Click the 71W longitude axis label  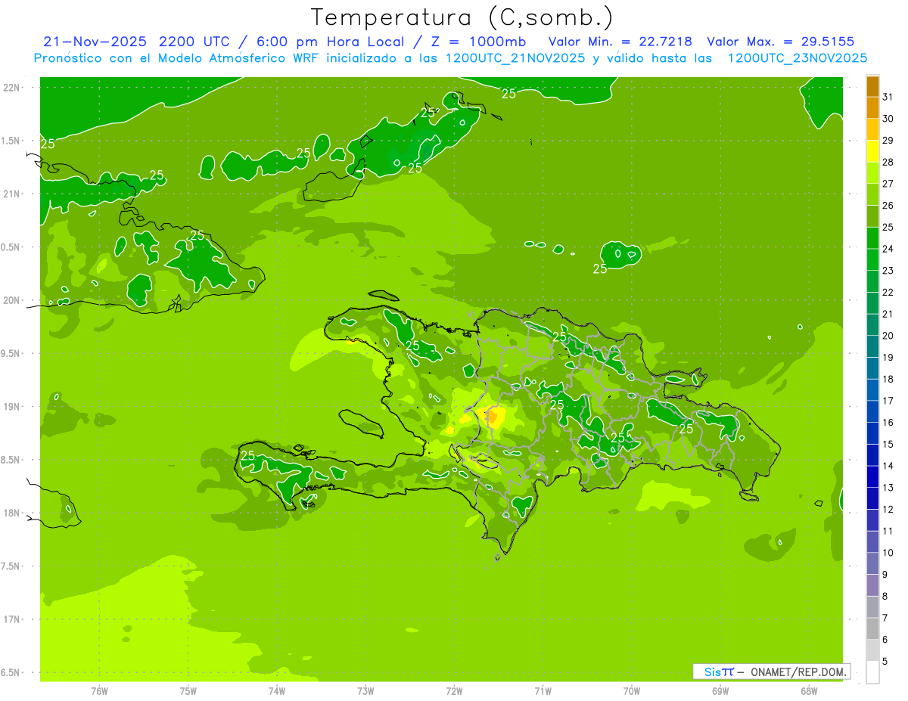543,690
